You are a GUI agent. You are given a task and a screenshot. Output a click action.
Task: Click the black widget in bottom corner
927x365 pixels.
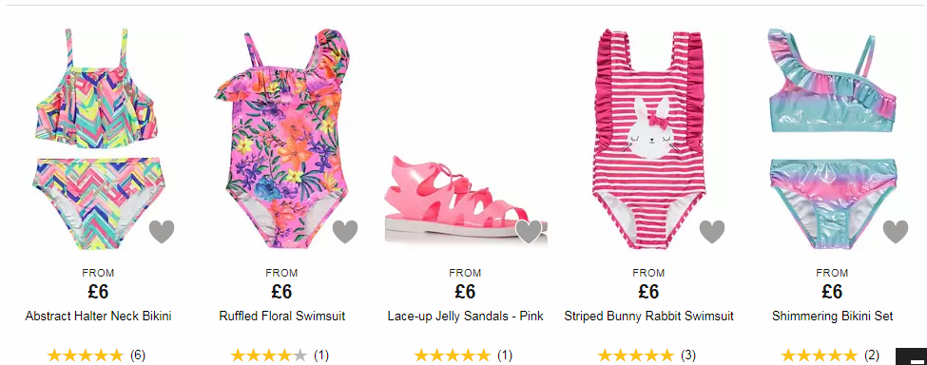912,356
